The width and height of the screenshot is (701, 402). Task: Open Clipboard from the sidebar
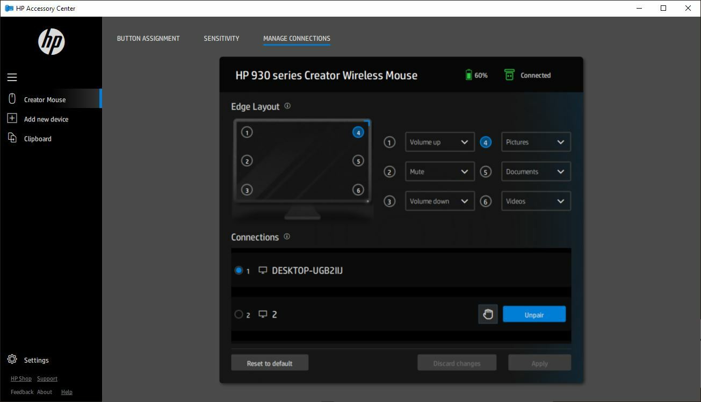(38, 138)
